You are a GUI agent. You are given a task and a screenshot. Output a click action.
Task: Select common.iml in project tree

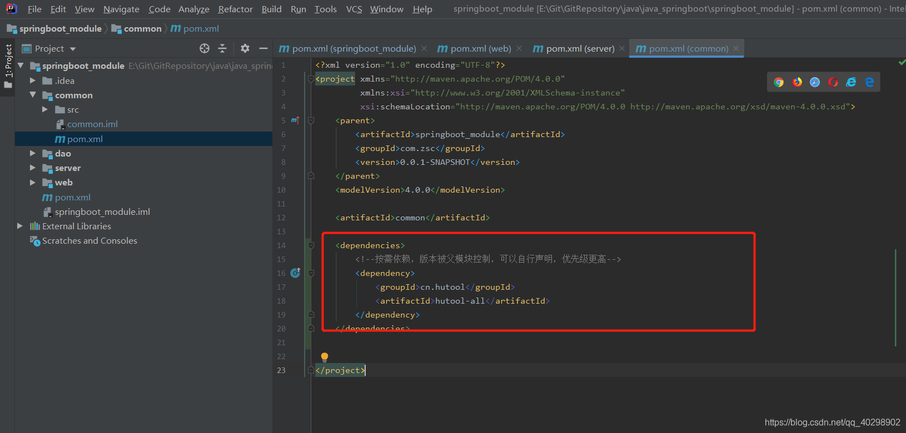[92, 124]
